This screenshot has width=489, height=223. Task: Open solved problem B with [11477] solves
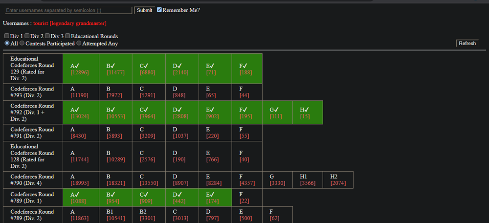(115, 68)
